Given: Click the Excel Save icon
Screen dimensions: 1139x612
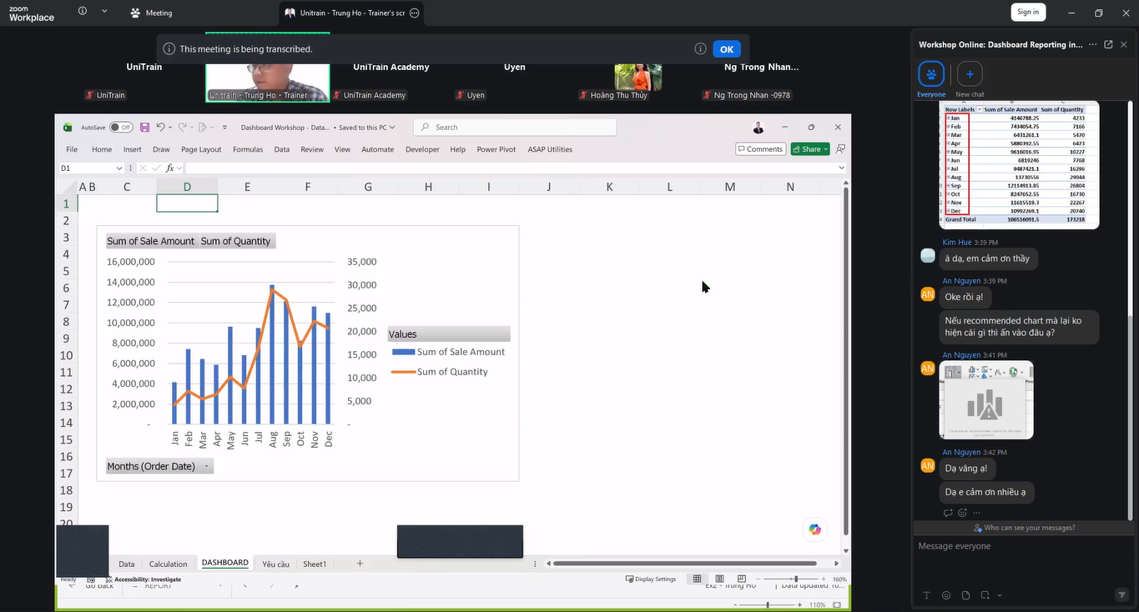Looking at the screenshot, I should click(x=144, y=128).
